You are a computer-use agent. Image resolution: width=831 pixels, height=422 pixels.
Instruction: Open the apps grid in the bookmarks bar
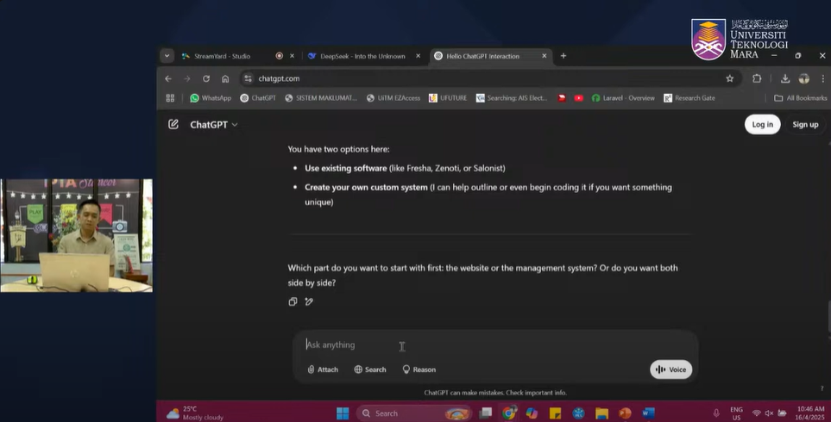click(170, 98)
